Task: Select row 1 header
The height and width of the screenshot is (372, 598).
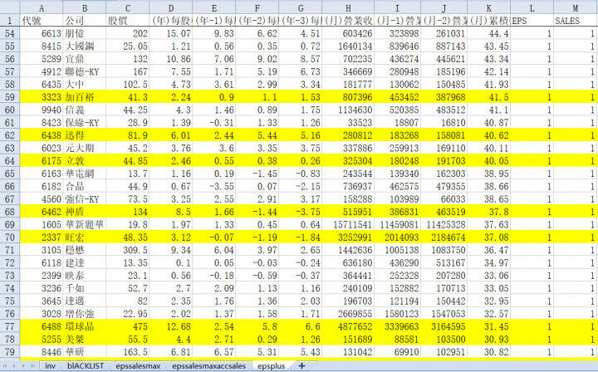Action: pyautogui.click(x=9, y=21)
